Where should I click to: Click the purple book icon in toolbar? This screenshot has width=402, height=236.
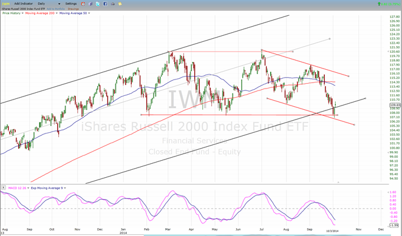point(90,4)
